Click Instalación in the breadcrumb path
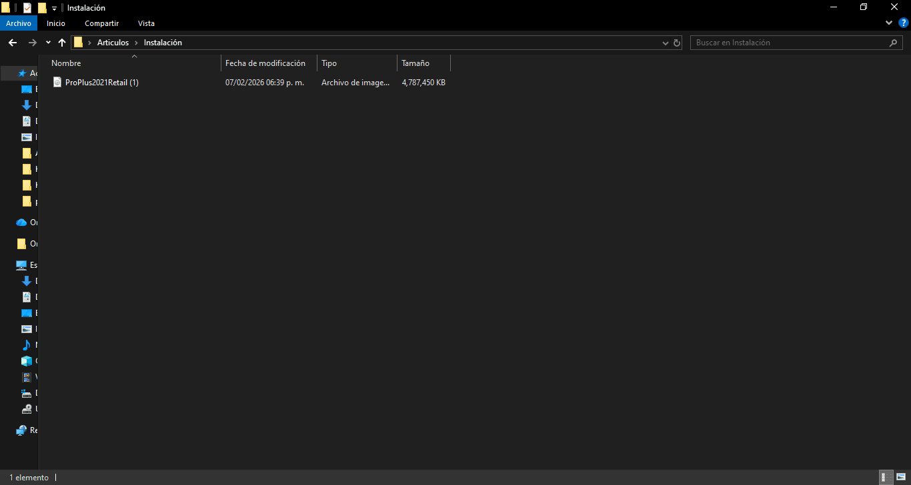This screenshot has height=485, width=911. (163, 43)
